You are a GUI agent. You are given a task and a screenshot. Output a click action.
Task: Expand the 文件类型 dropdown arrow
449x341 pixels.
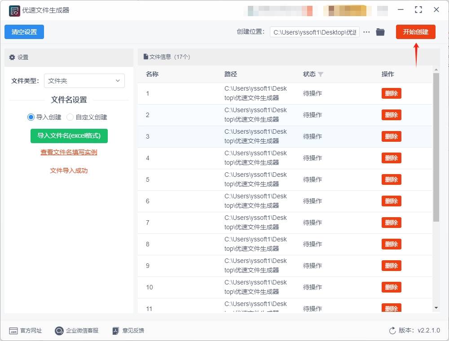pyautogui.click(x=118, y=81)
